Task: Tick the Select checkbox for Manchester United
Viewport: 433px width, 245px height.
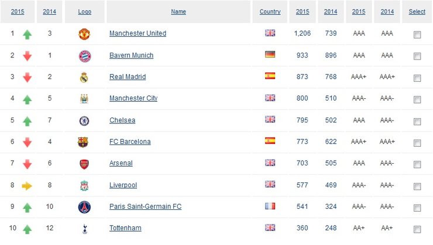Action: (417, 34)
